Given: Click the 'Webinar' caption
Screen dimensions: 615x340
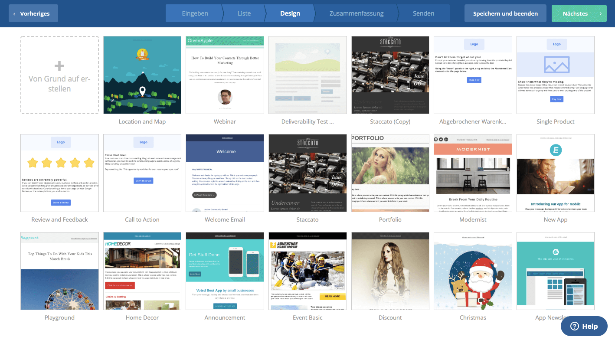Looking at the screenshot, I should coord(225,122).
